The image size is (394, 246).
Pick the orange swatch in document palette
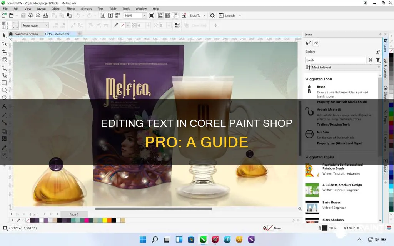pos(109,220)
